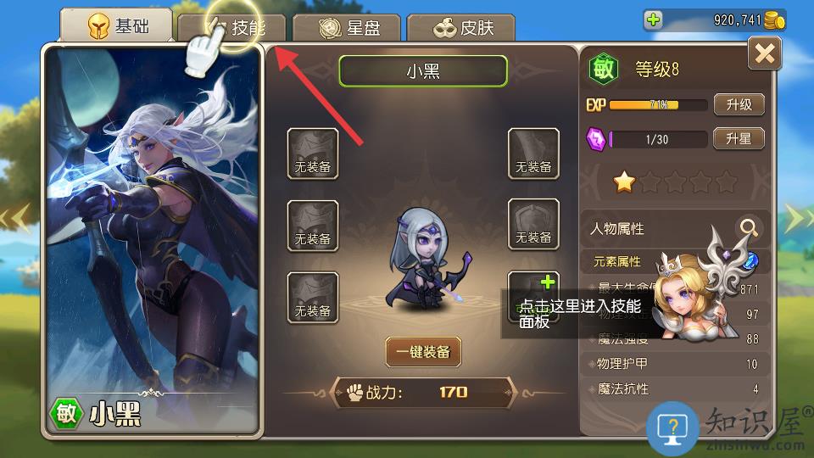The height and width of the screenshot is (458, 814).
Task: Go to previous hero with left arrows
Action: tap(15, 217)
